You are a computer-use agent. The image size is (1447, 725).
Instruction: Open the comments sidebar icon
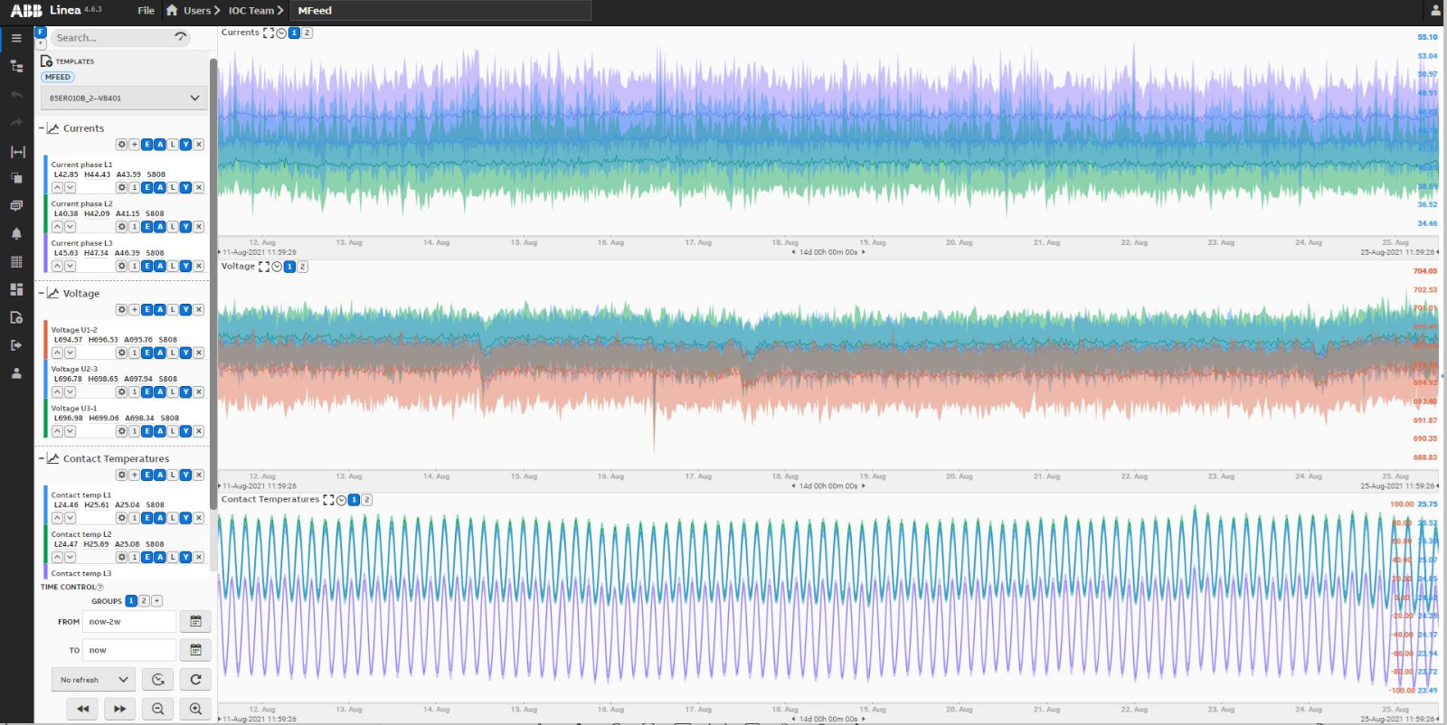pyautogui.click(x=16, y=205)
